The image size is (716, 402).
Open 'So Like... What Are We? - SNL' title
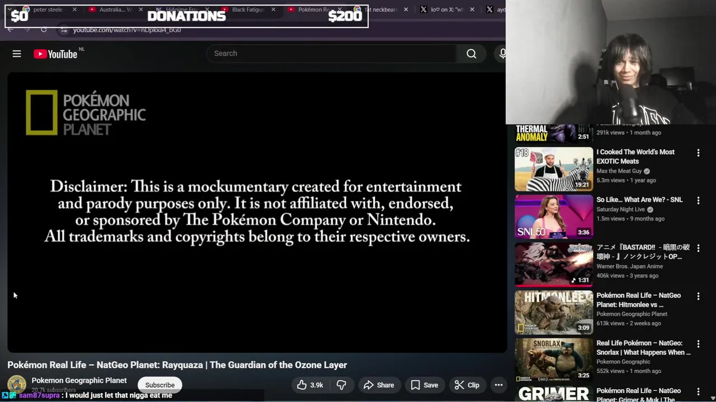coord(639,200)
